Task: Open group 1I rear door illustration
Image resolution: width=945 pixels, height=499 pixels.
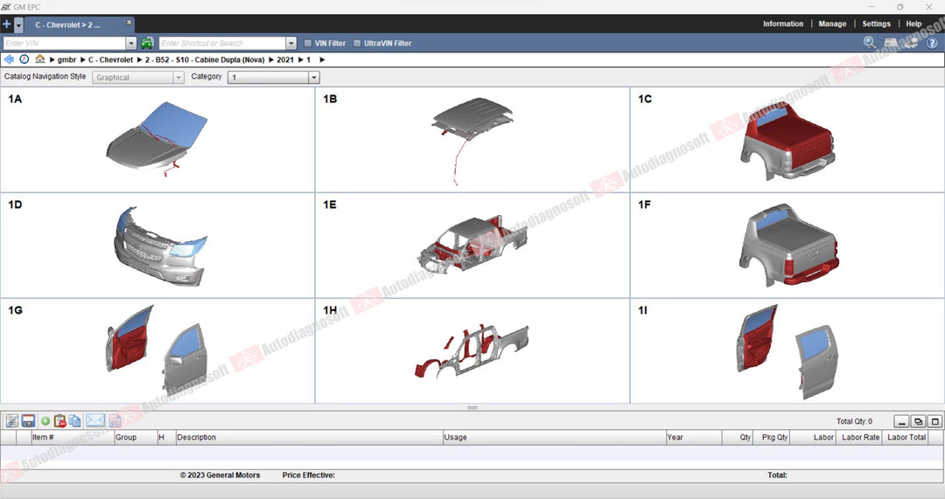Action: 787,351
